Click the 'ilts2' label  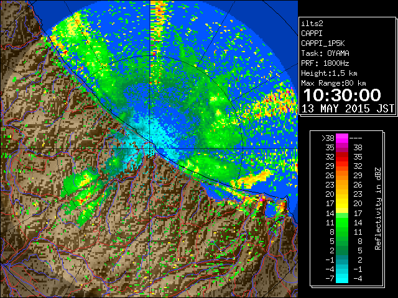pyautogui.click(x=312, y=24)
